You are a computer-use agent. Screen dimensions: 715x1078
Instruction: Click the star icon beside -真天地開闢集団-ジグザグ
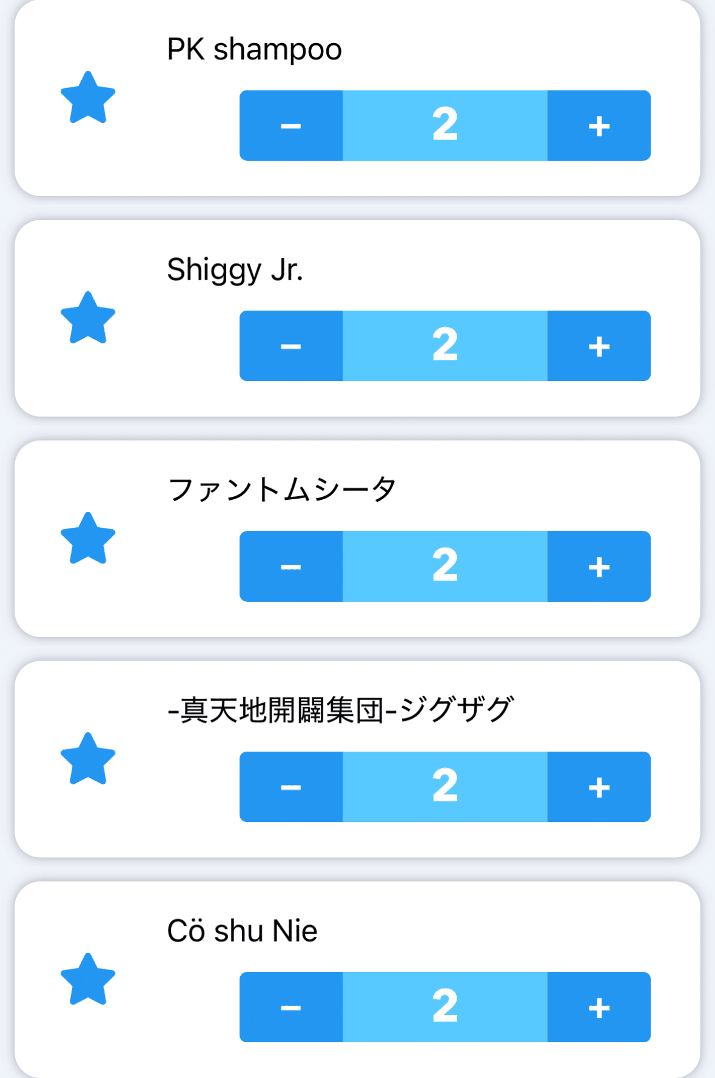[88, 759]
